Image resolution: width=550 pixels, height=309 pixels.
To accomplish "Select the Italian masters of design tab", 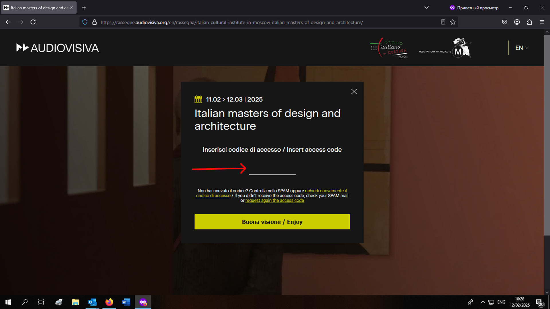I will point(37,8).
